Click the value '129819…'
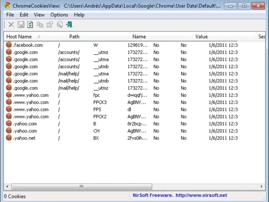Viewport: 269px width, 202px height. 138,45
